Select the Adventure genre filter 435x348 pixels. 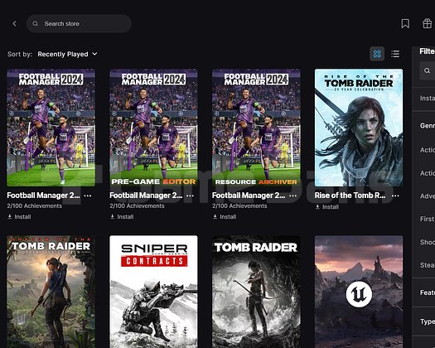click(428, 196)
